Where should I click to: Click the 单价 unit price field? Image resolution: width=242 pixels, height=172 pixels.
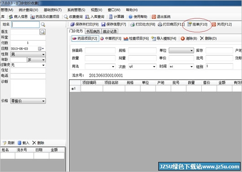tap(181, 58)
